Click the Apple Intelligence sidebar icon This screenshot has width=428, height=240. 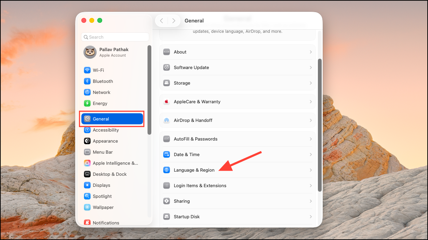coord(87,163)
